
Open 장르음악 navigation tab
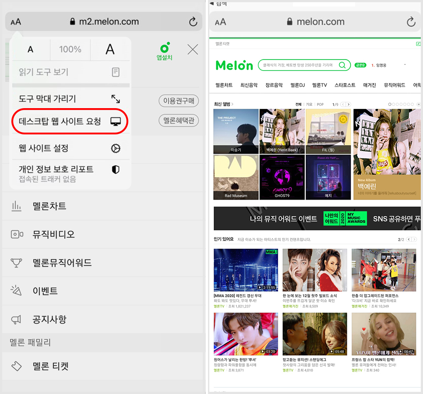(274, 85)
